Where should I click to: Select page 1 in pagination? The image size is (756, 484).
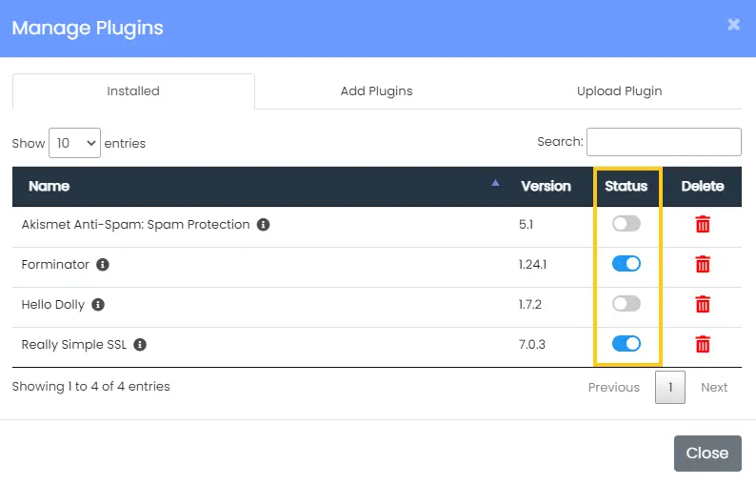[x=670, y=388]
